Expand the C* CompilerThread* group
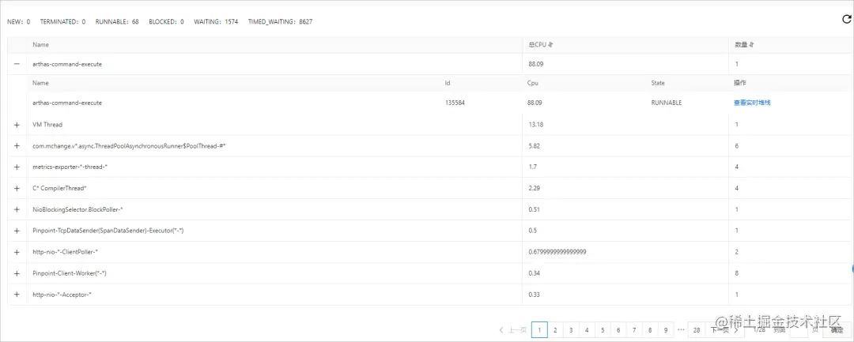854x342 pixels. [x=17, y=188]
